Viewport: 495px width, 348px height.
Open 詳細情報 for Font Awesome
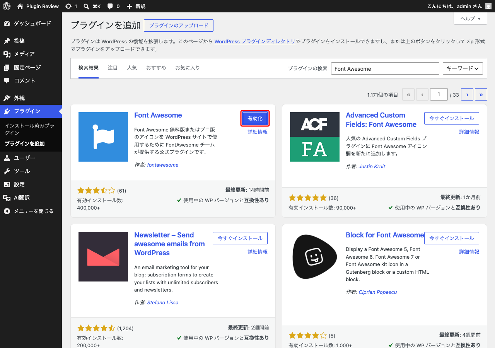click(x=258, y=132)
